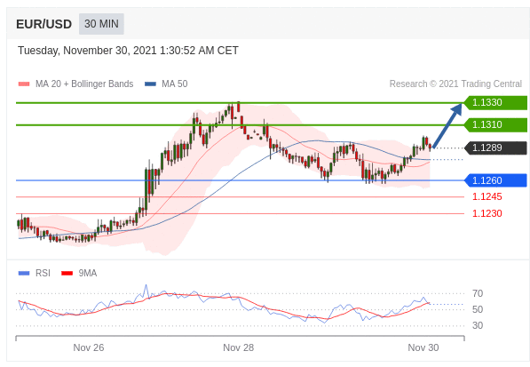The height and width of the screenshot is (367, 530).
Task: Click the MA 50 blue legend swatch
Action: [x=150, y=84]
